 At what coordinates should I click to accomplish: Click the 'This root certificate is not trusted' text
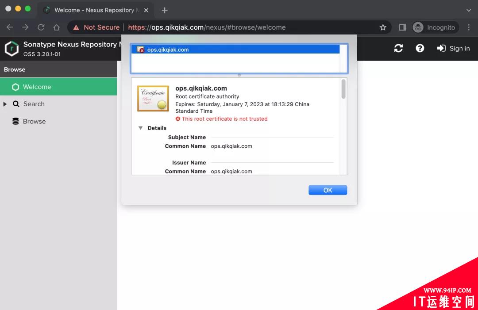pos(225,119)
